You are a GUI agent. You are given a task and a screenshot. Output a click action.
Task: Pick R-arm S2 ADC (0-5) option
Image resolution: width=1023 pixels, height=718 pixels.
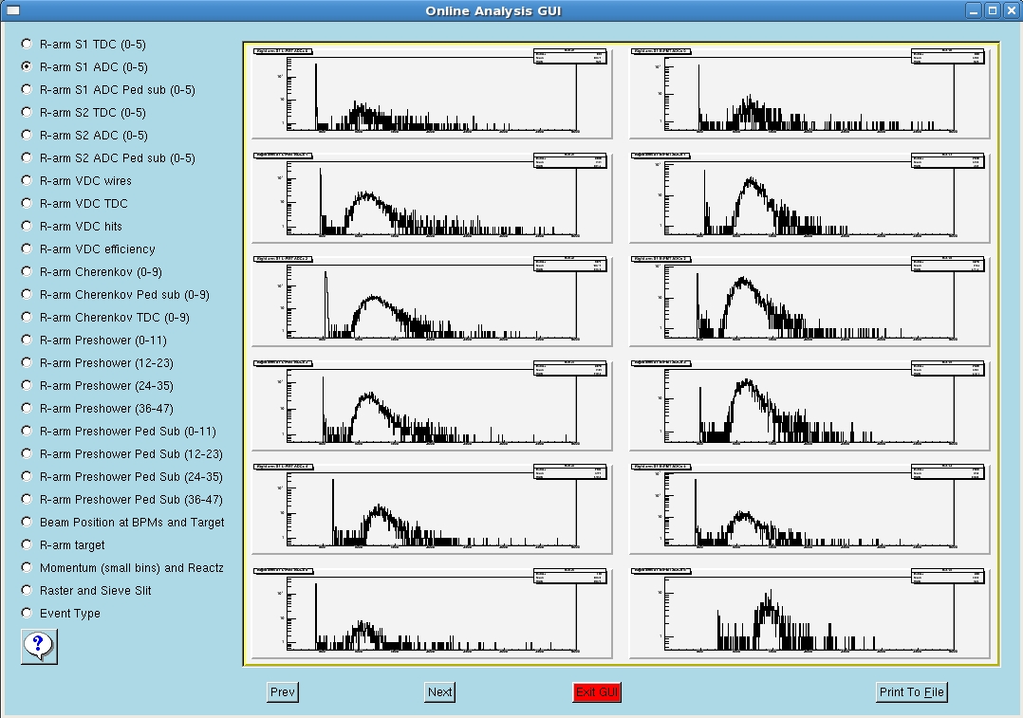[x=84, y=136]
